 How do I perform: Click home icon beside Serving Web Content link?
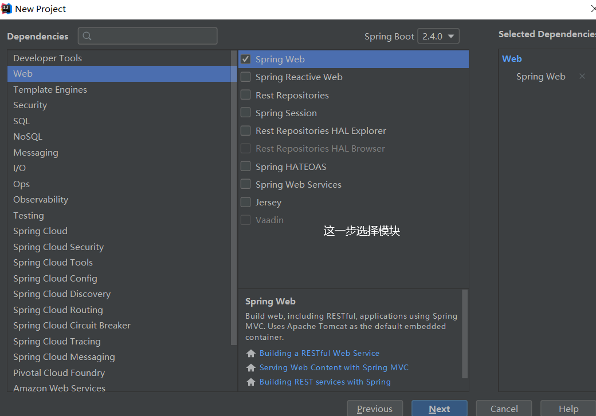[x=251, y=367]
